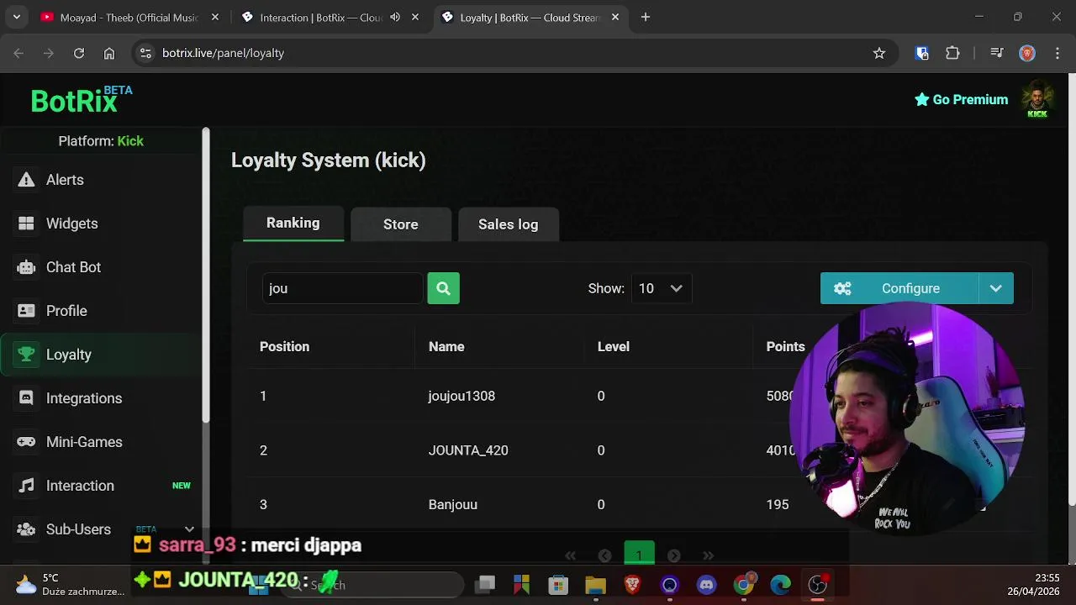
Task: Click the name Banjouu
Action: coord(453,504)
